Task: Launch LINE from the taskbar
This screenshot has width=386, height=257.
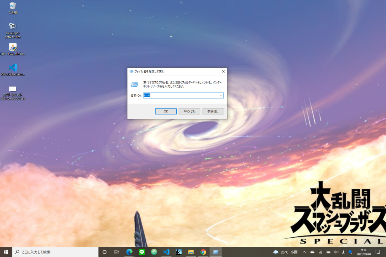Action: (x=142, y=252)
